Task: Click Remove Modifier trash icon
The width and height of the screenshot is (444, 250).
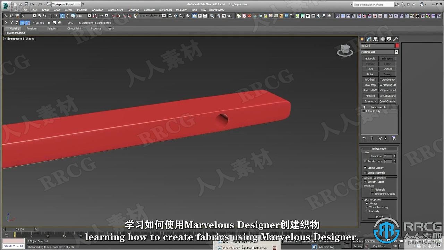Action: [x=386, y=138]
